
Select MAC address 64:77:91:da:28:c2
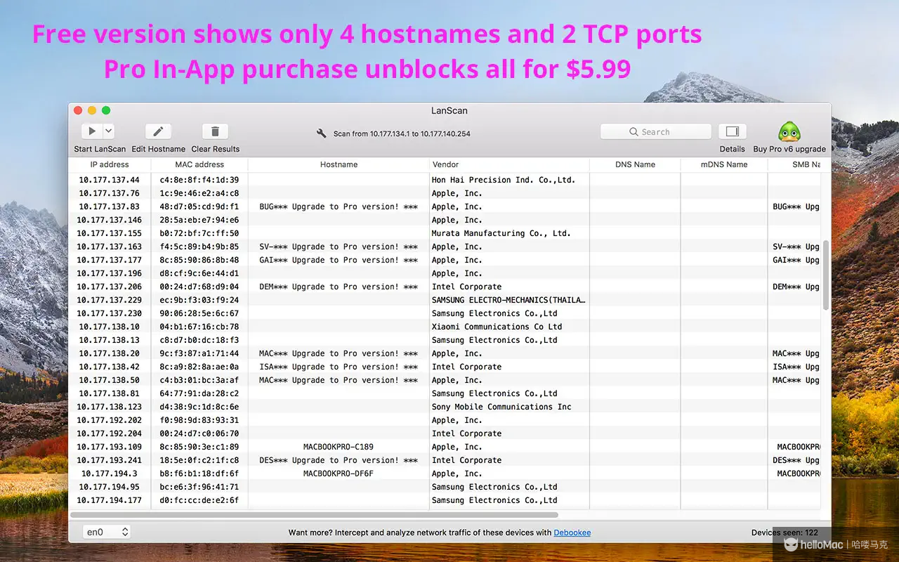pyautogui.click(x=199, y=393)
